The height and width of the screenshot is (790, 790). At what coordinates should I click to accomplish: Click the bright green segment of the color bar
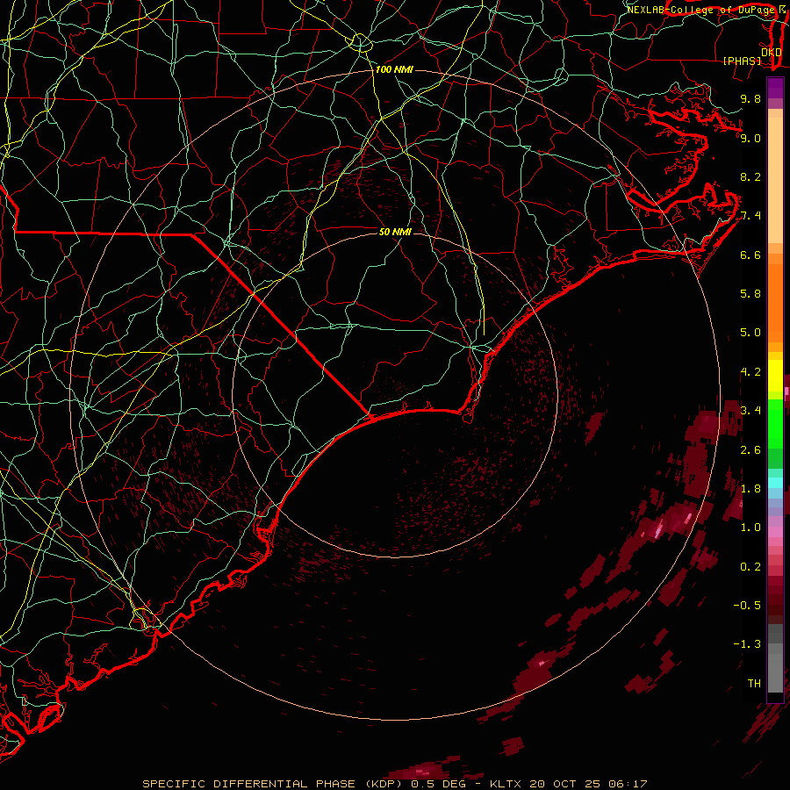point(775,423)
